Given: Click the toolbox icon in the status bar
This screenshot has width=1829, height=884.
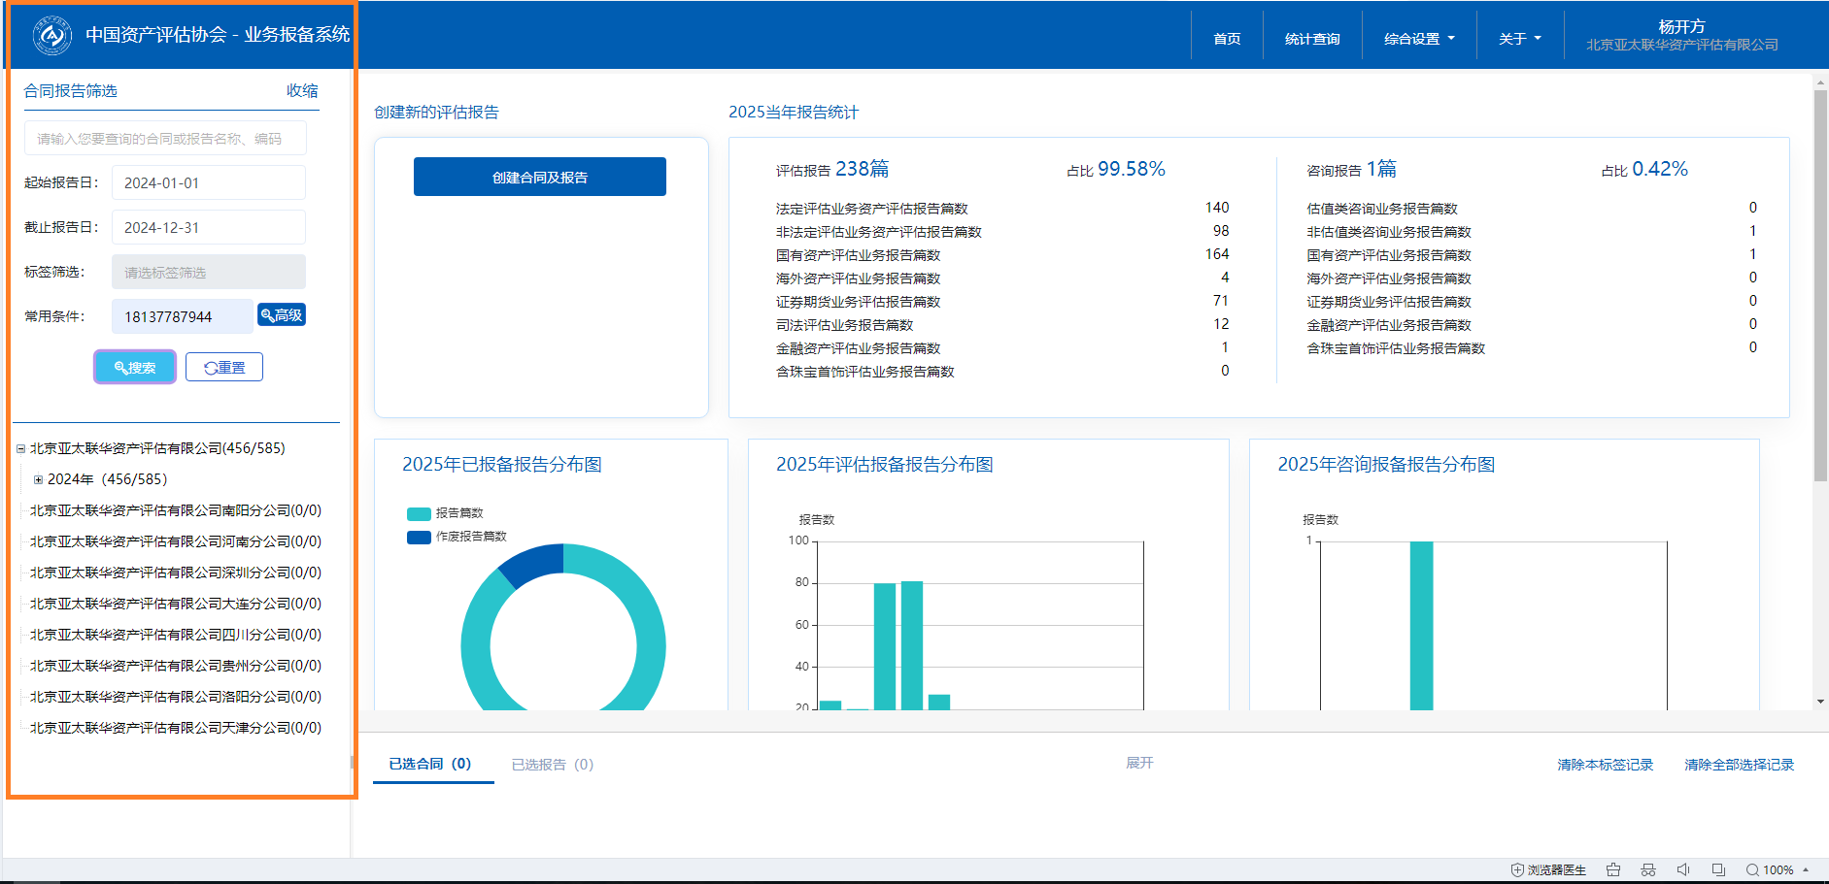Looking at the screenshot, I should [1613, 869].
